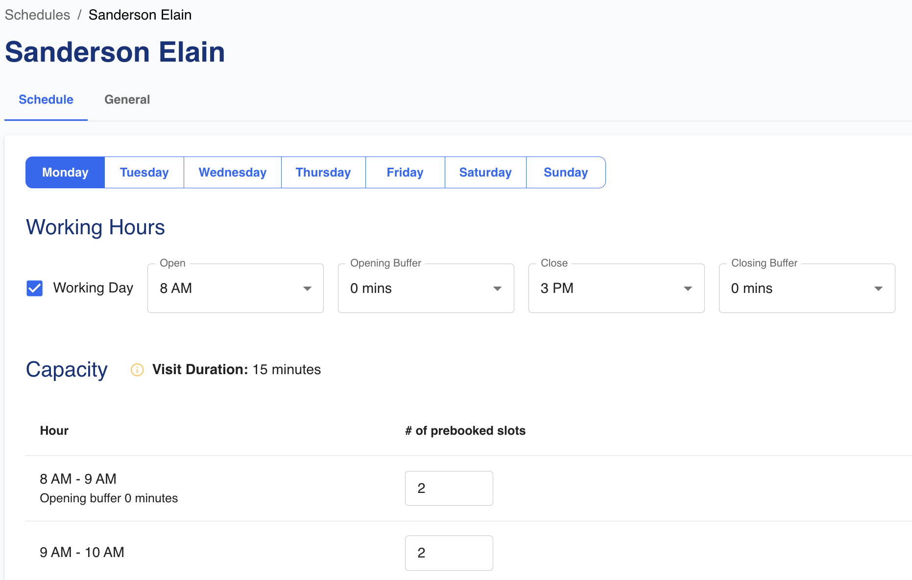Show the Wednesday schedule
Image resolution: width=912 pixels, height=580 pixels.
pyautogui.click(x=232, y=173)
